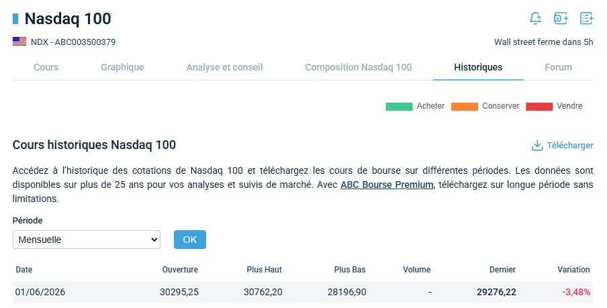Viewport: 607px width, 308px height.
Task: Follow the ABC Bourse Premium link
Action: click(x=387, y=185)
